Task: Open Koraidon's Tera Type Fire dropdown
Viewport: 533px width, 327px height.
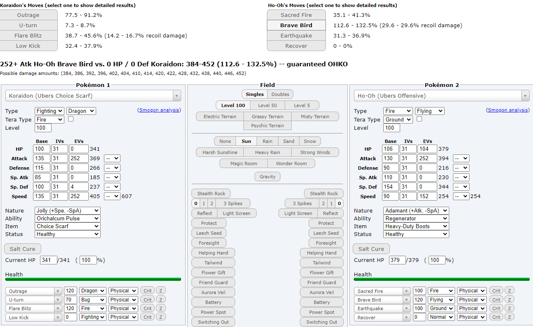Action: pos(50,119)
